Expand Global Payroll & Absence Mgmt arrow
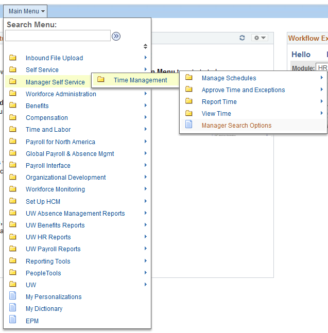 coord(146,153)
